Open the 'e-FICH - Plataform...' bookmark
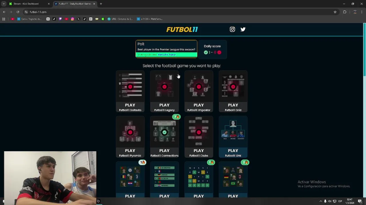The image size is (366, 205). point(150,19)
